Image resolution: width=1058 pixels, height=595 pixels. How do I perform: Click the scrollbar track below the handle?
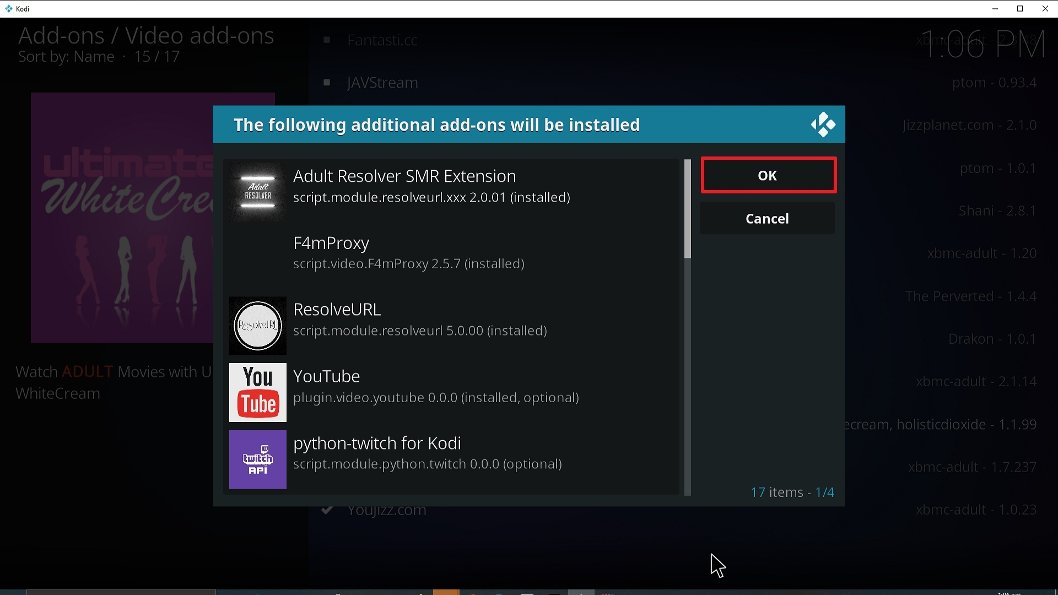[687, 377]
